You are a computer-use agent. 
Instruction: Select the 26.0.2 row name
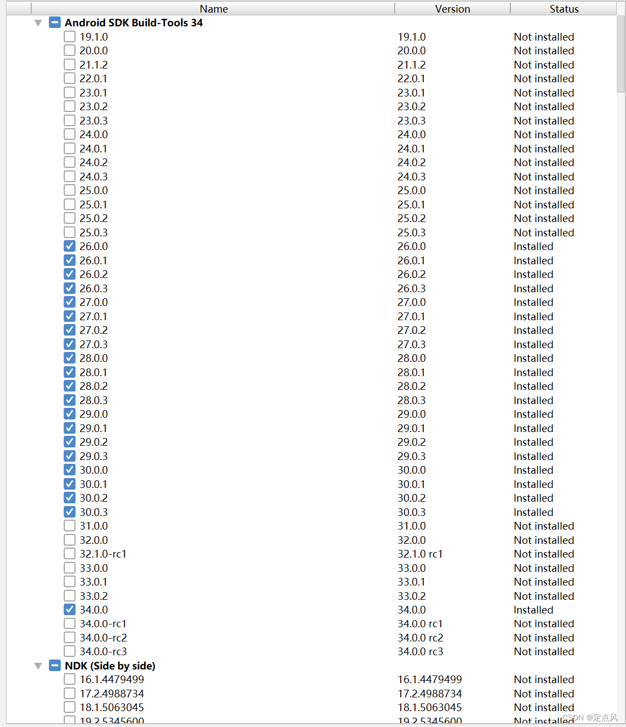pos(94,274)
